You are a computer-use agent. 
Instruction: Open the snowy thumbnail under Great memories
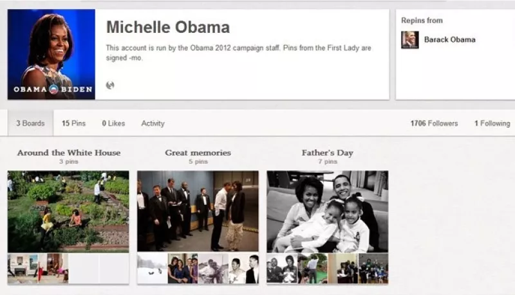[152, 269]
